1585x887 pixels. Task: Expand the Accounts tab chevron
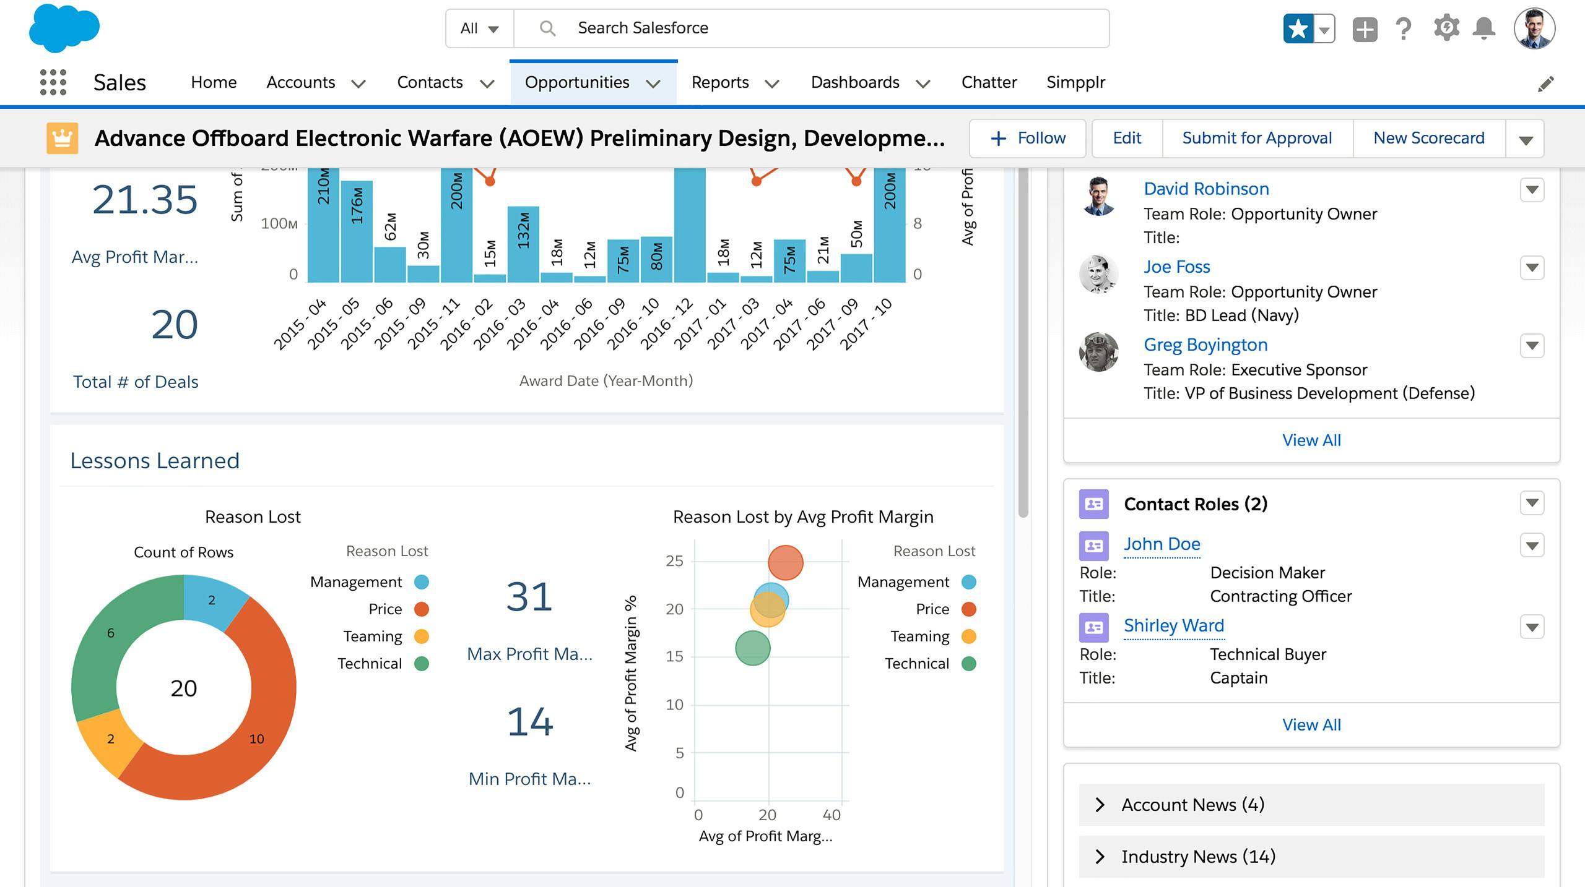coord(358,84)
